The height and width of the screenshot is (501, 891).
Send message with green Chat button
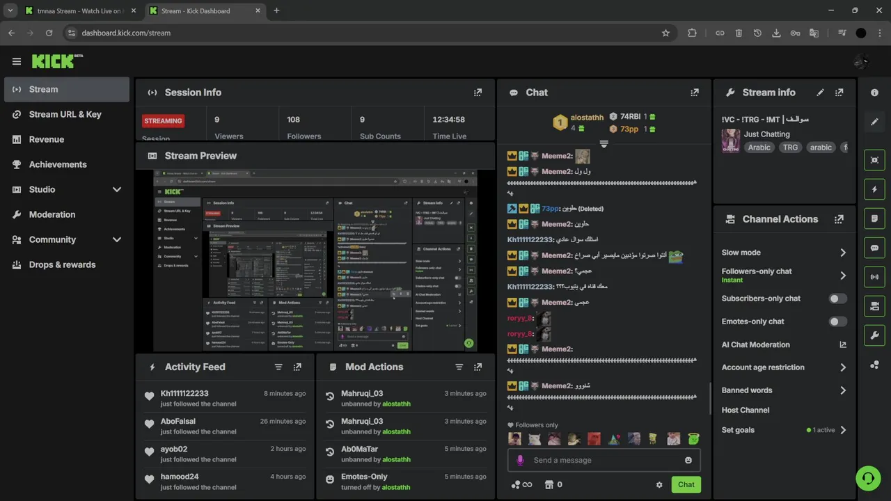tap(686, 484)
